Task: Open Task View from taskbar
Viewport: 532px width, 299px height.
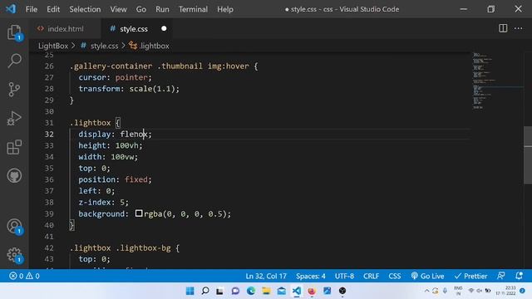Action: click(x=219, y=291)
